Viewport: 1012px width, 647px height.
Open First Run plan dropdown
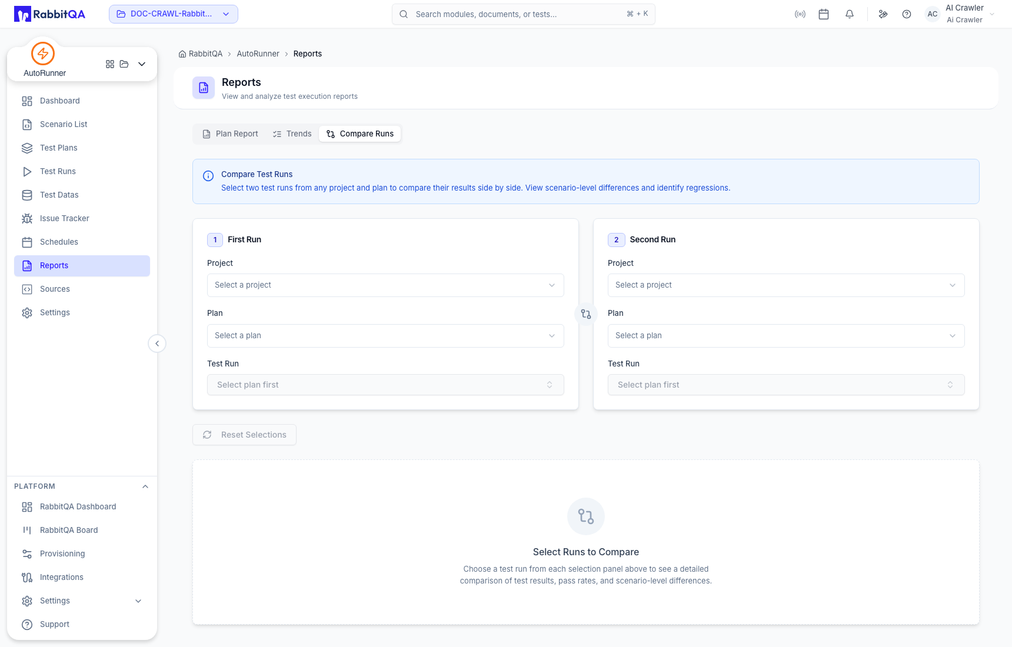[385, 336]
